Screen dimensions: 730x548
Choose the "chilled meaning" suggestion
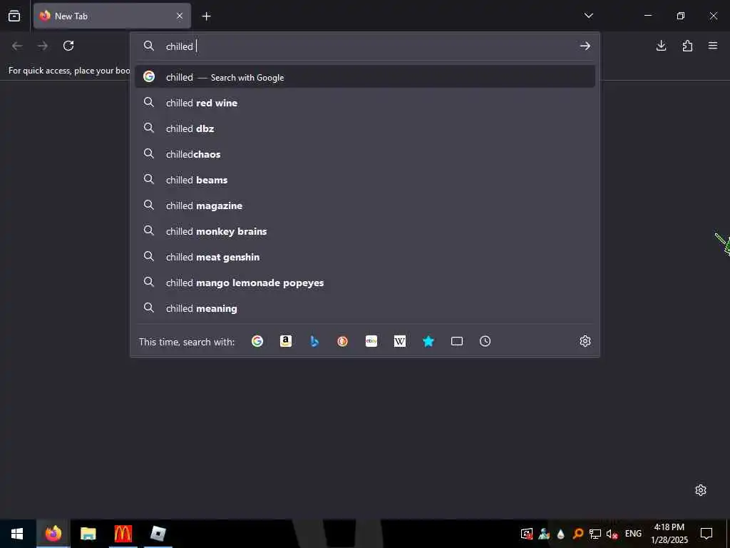point(365,308)
